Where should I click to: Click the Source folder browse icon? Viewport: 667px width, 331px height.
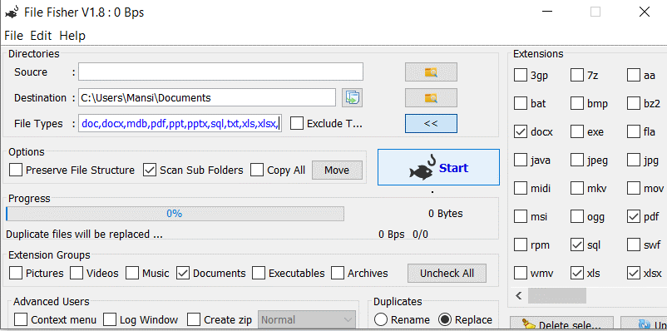[x=431, y=72]
